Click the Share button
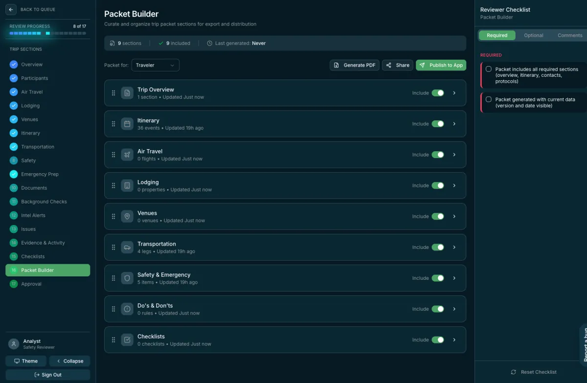 point(398,65)
